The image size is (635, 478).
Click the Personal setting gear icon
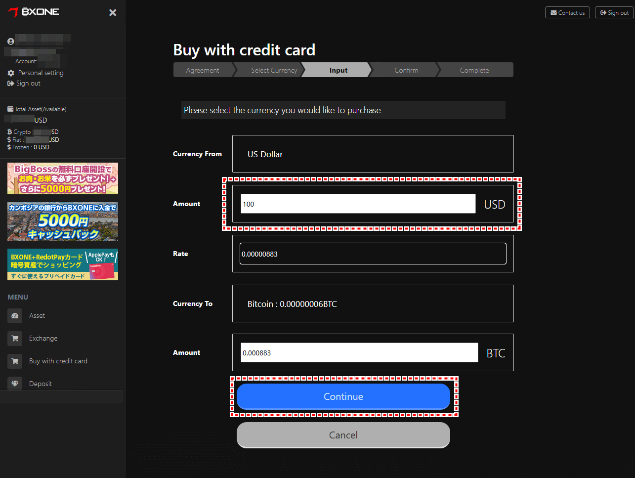coord(11,73)
